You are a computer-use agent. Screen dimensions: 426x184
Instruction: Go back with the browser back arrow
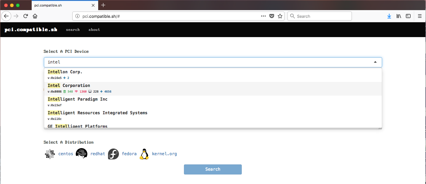[x=6, y=16]
